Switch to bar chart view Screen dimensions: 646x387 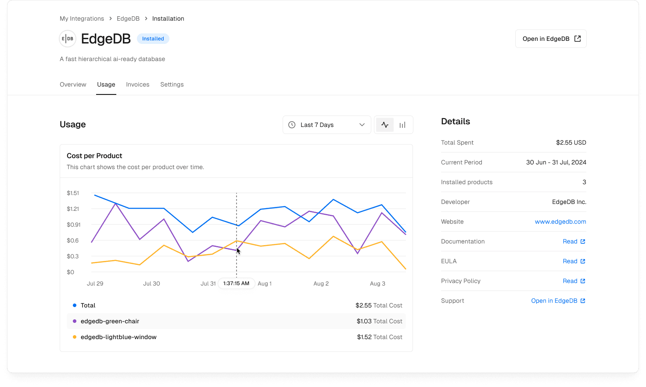(x=402, y=125)
